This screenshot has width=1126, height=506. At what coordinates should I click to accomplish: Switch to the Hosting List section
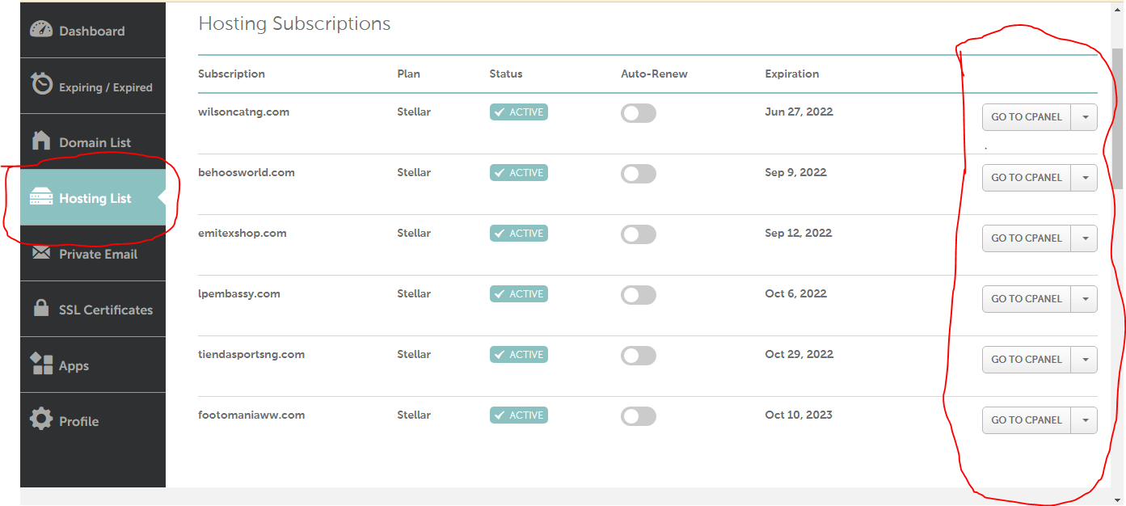coord(96,197)
